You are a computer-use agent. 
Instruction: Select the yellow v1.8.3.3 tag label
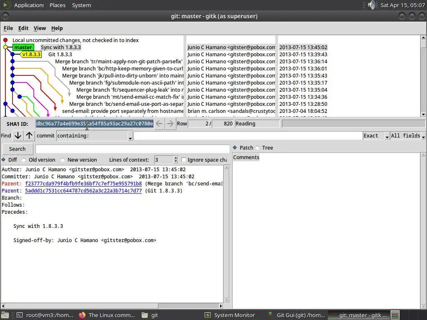pyautogui.click(x=31, y=55)
